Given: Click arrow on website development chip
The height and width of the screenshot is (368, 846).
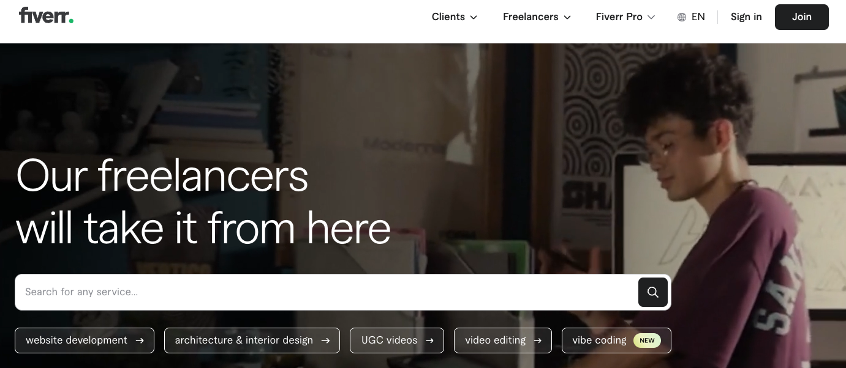Looking at the screenshot, I should click(x=140, y=340).
